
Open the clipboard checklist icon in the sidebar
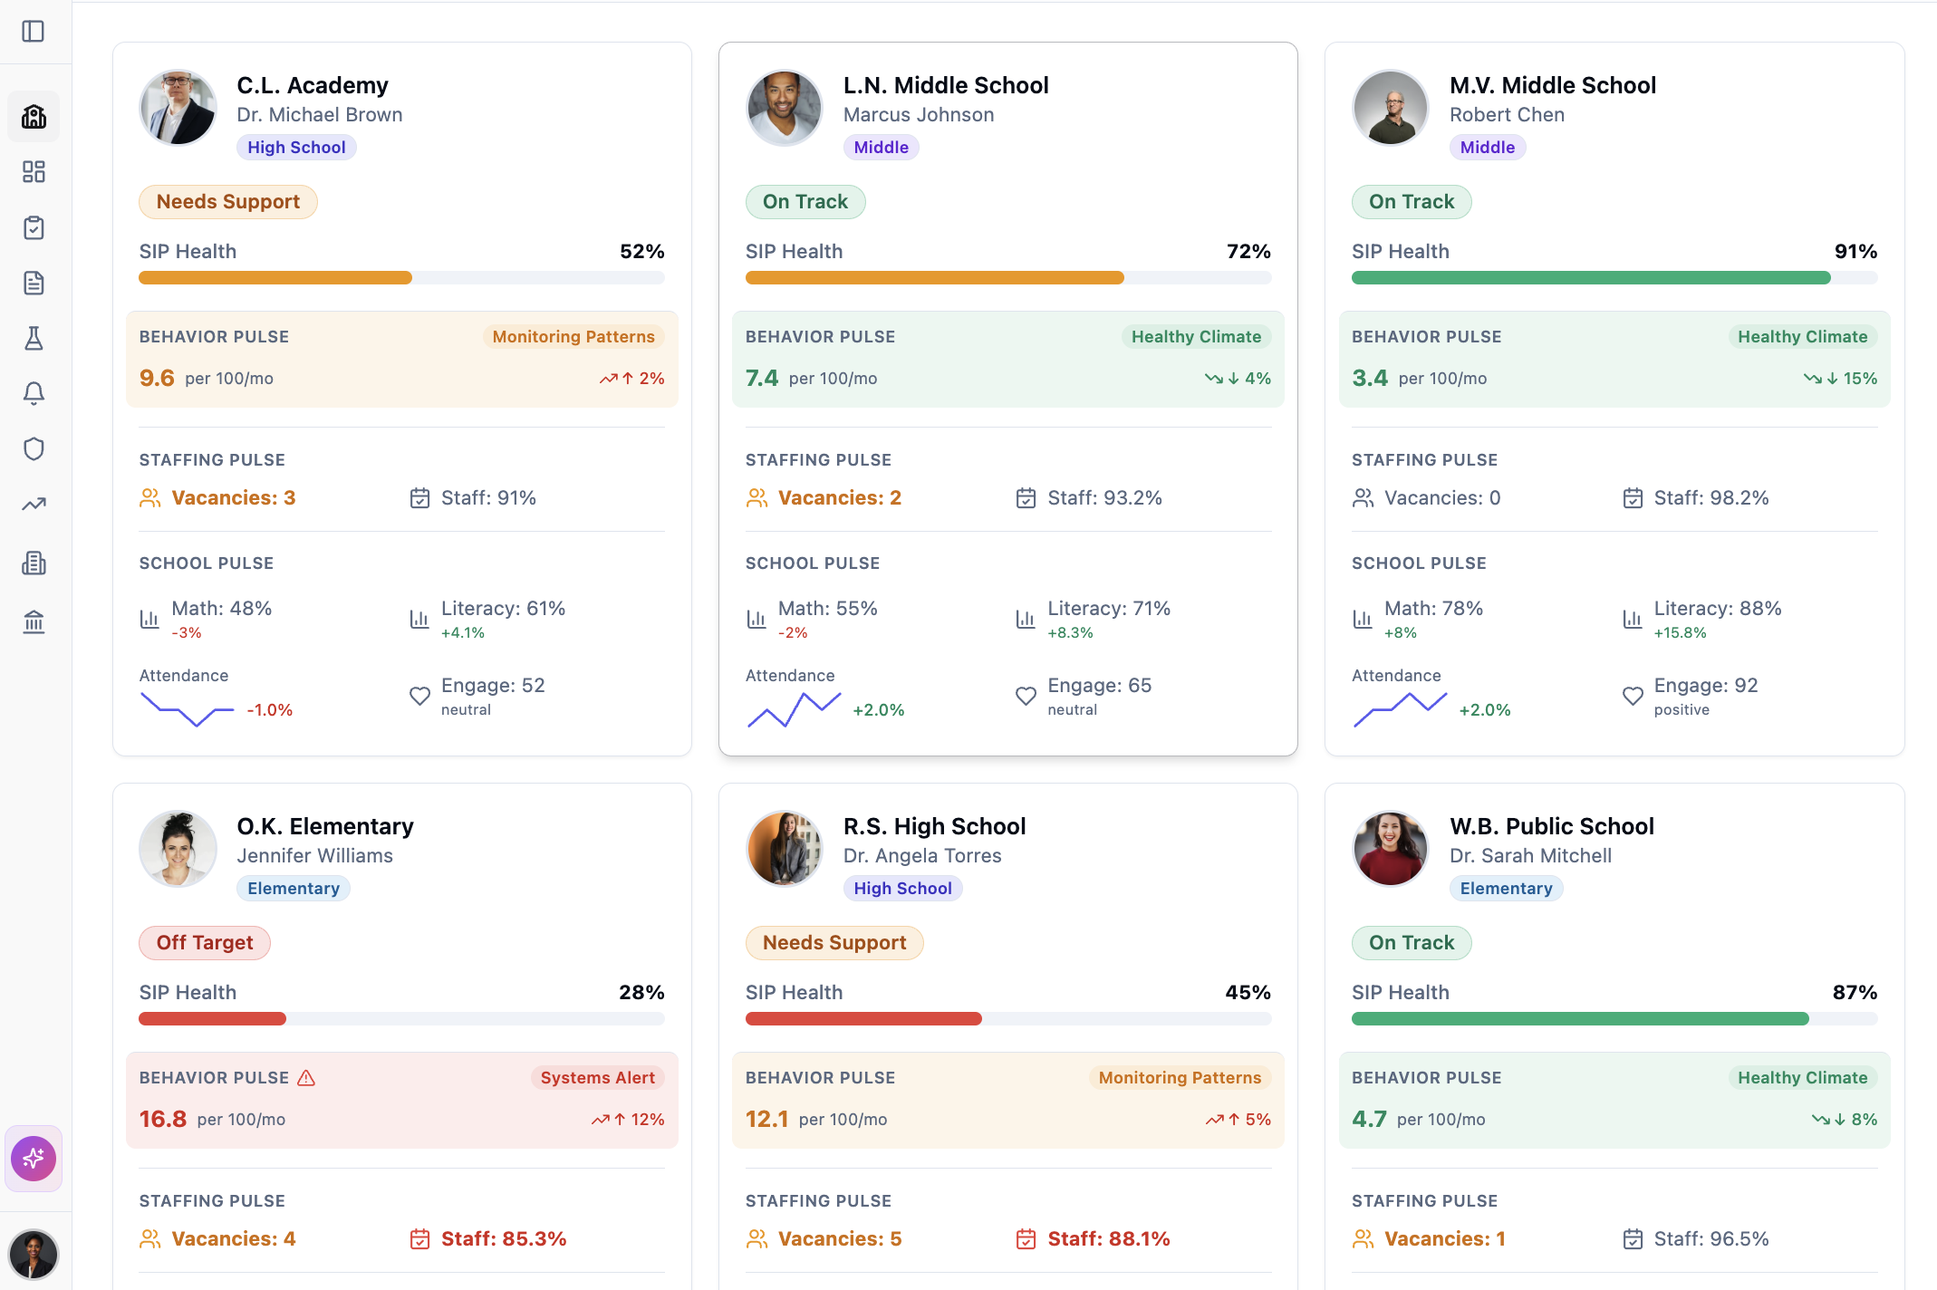[x=34, y=228]
